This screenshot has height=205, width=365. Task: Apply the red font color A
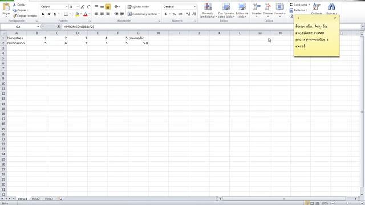86,14
